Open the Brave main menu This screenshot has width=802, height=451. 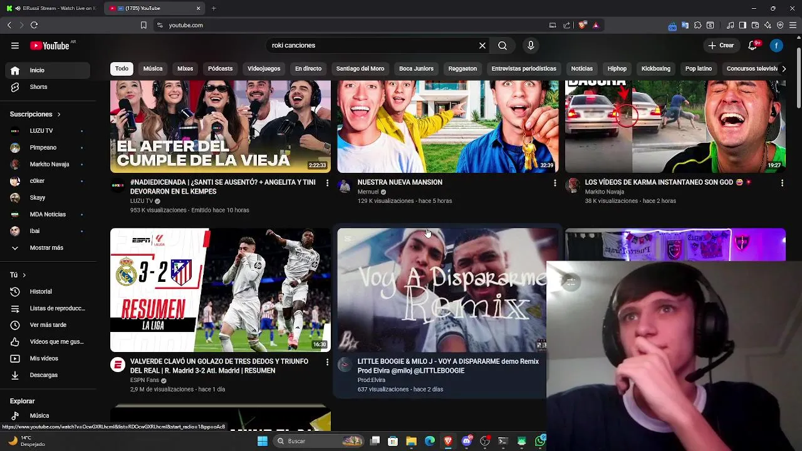coord(793,25)
